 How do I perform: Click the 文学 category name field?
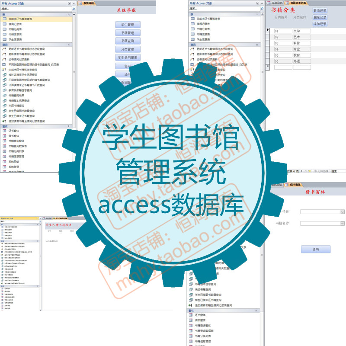pos(302,31)
